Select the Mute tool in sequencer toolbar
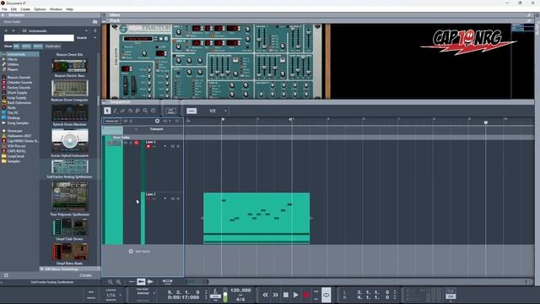 click(138, 111)
